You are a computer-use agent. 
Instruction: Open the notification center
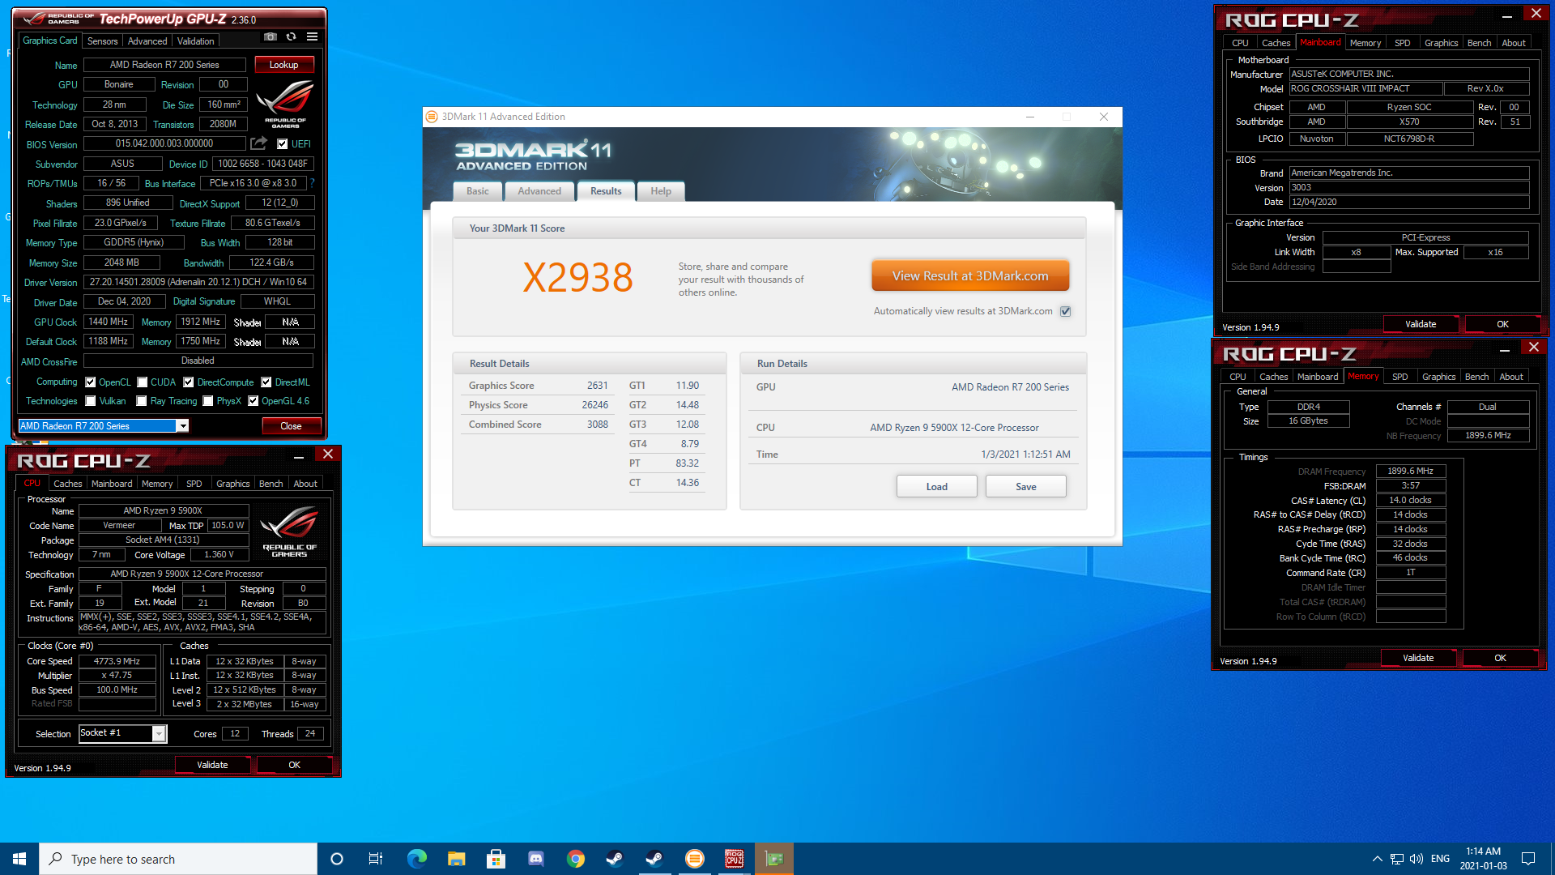tap(1528, 859)
